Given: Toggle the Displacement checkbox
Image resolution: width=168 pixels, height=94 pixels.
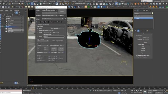Looking at the screenshot, I should [38, 61].
